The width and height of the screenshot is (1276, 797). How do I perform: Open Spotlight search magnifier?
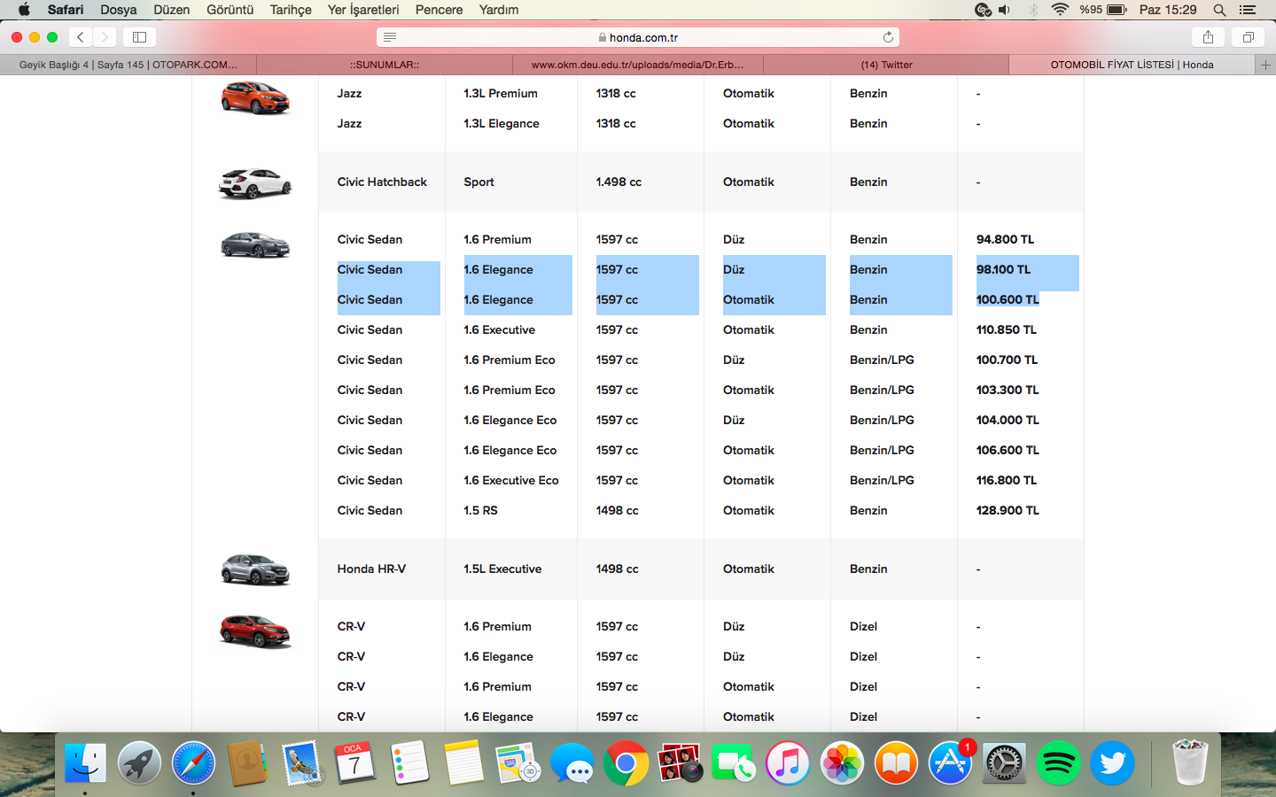[x=1219, y=10]
